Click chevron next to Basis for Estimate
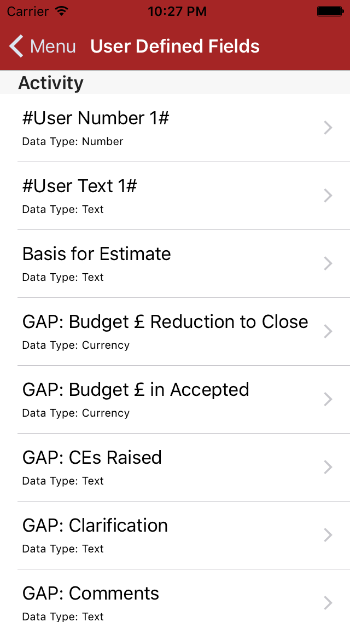The width and height of the screenshot is (350, 622). pos(328,264)
